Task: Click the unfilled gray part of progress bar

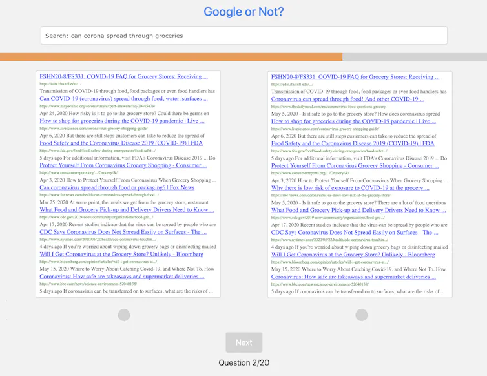Action: 415,57
